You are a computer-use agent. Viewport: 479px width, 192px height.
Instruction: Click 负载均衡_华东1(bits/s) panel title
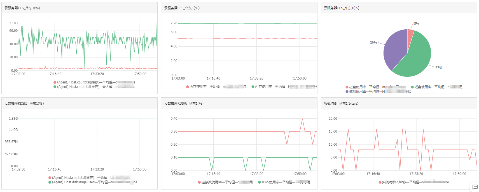[x=341, y=104]
